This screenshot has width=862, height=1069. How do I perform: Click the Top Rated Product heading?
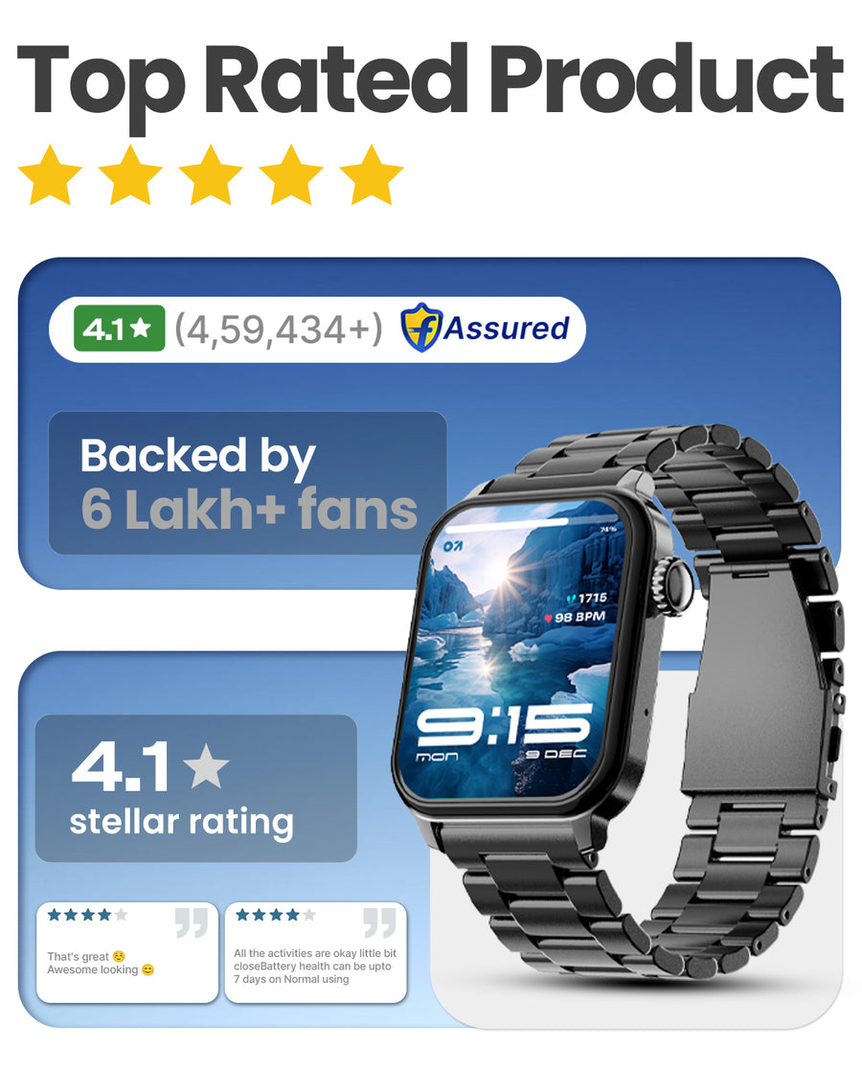click(x=431, y=81)
